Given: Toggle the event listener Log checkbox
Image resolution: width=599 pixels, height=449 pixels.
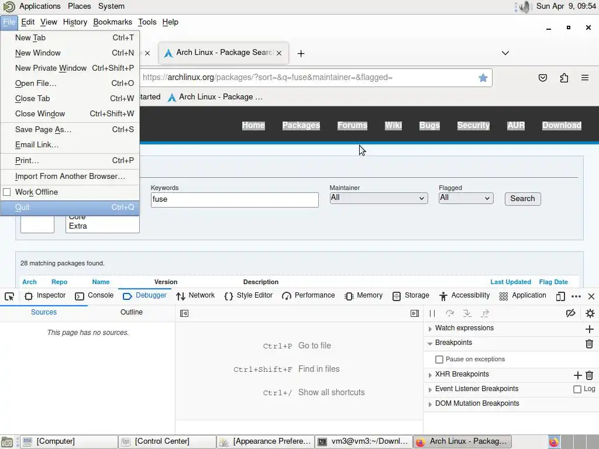Looking at the screenshot, I should tap(577, 389).
